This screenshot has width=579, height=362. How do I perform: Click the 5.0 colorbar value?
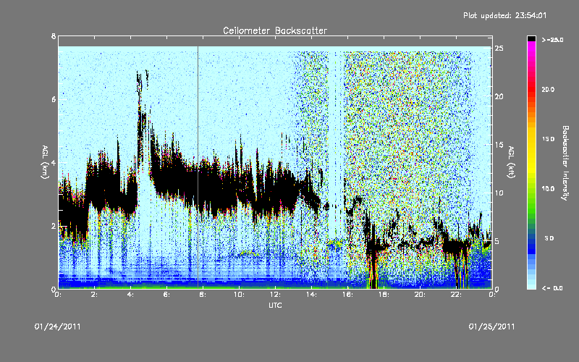[549, 238]
